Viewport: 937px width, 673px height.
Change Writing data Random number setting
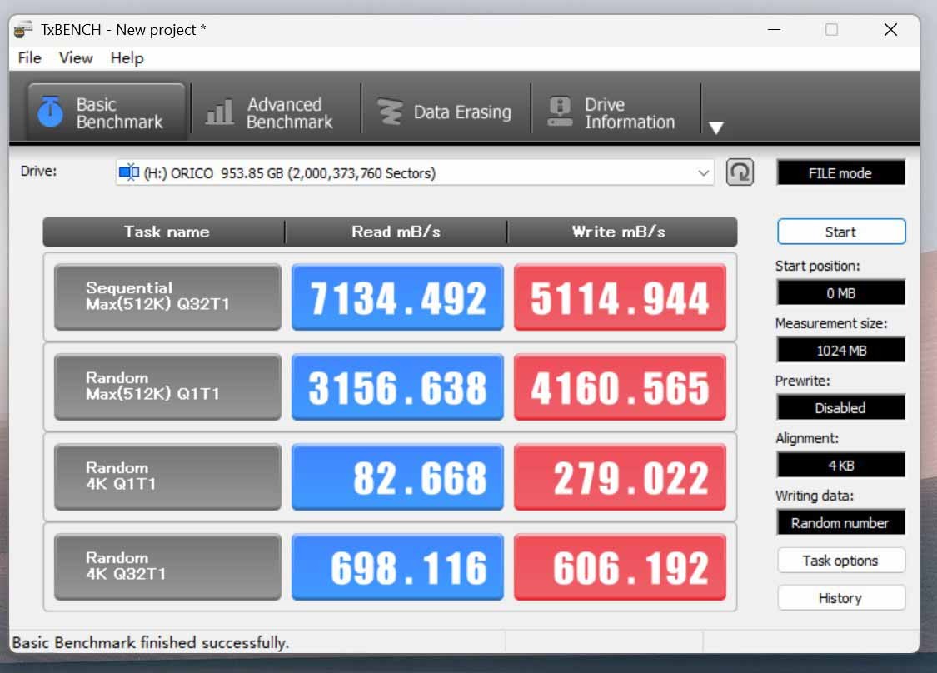pyautogui.click(x=840, y=522)
